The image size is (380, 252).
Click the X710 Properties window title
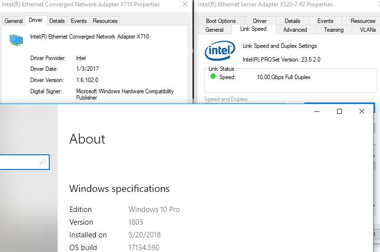(81, 4)
